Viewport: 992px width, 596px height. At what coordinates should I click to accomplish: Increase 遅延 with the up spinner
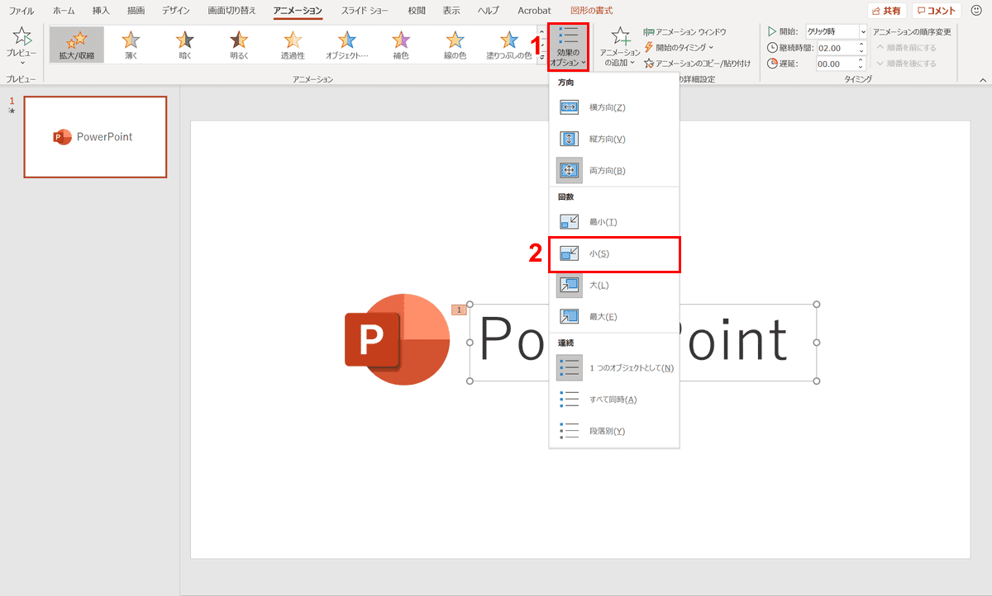(x=861, y=60)
